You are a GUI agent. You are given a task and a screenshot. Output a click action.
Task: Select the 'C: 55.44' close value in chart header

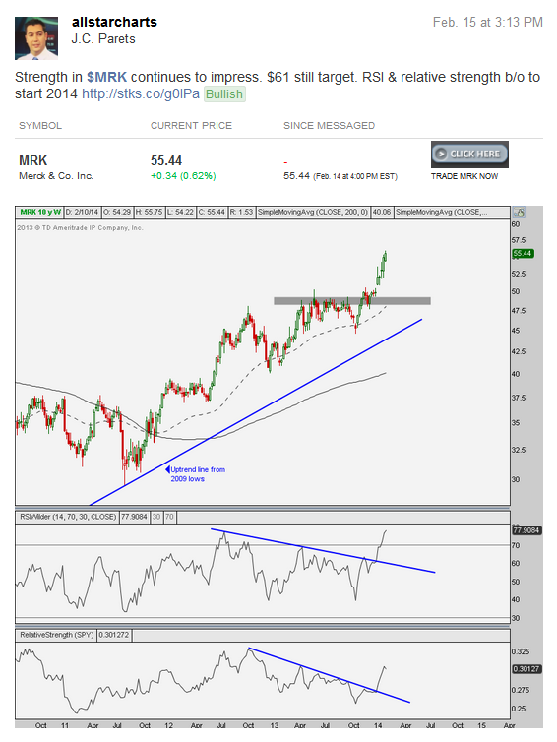pyautogui.click(x=211, y=212)
